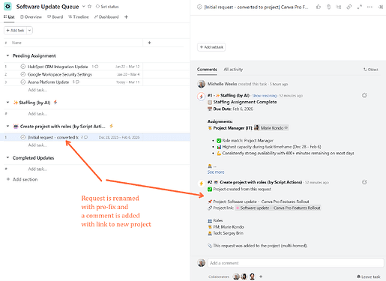Add task under Completed Updates
386x281 pixels.
(x=37, y=169)
